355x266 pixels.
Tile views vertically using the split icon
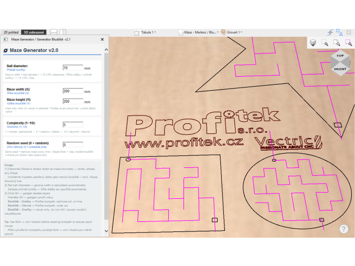pyautogui.click(x=63, y=32)
